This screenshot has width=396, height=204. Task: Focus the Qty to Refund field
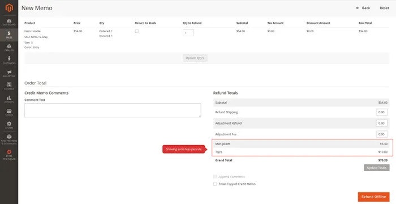point(188,33)
